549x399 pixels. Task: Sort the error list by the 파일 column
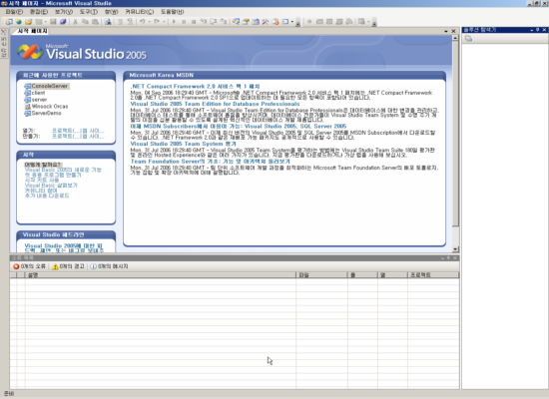click(x=321, y=275)
